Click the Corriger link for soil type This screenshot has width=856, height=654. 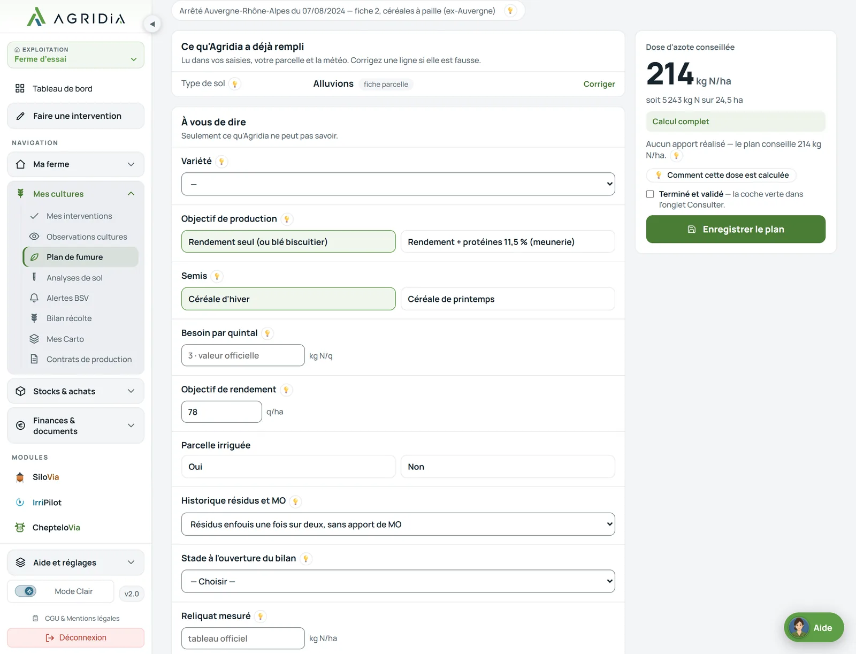pyautogui.click(x=599, y=84)
